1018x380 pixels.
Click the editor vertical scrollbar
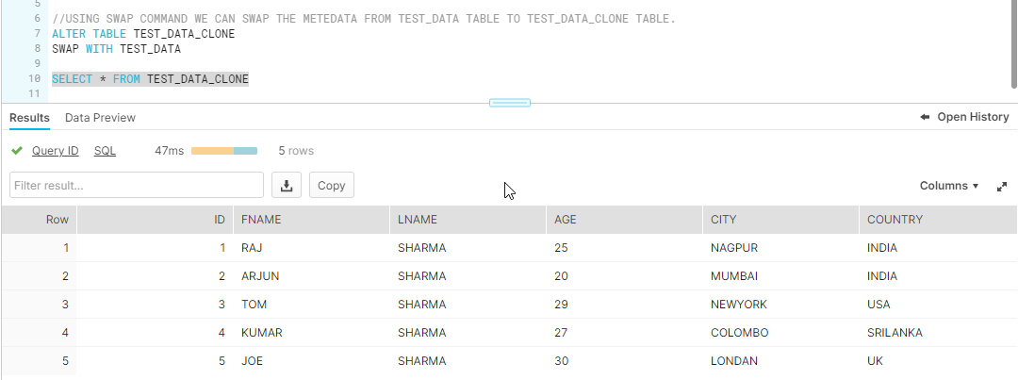point(1013,43)
